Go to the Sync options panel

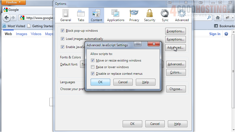click(165, 15)
